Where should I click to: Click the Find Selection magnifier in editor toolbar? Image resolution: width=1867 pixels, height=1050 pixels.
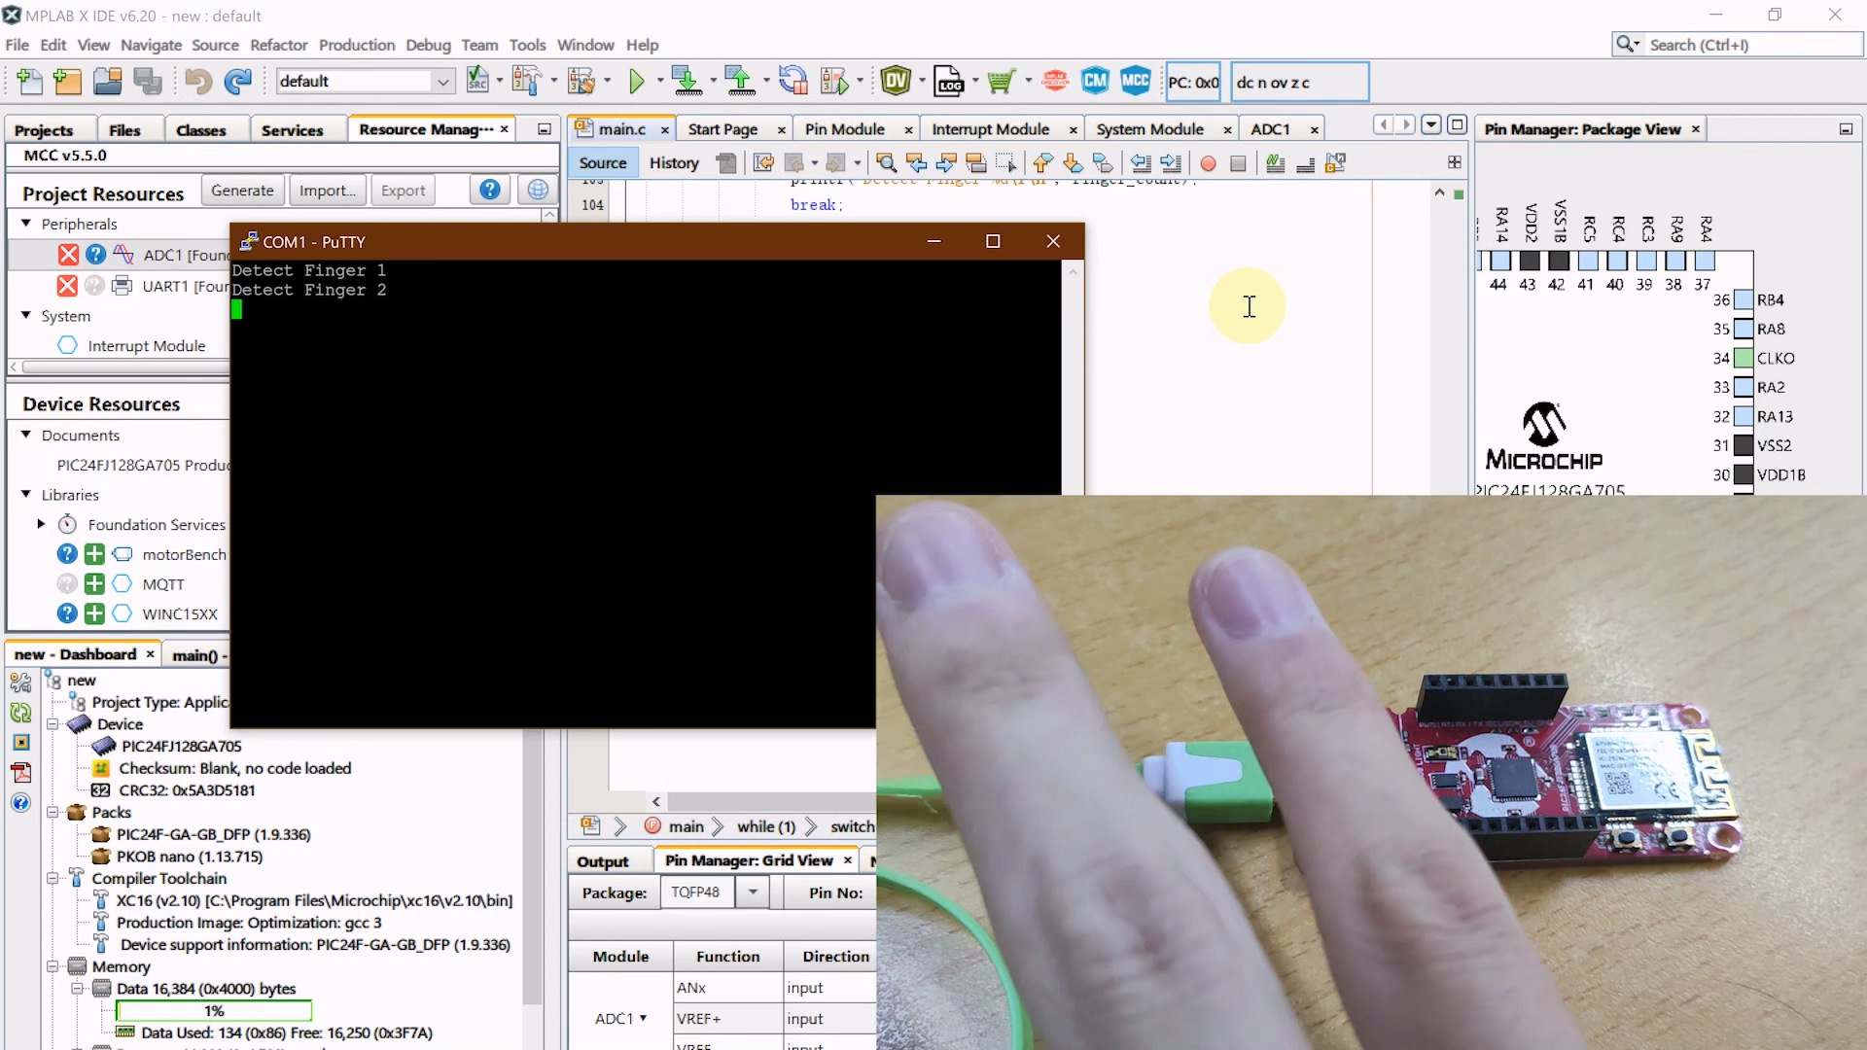[x=886, y=163]
